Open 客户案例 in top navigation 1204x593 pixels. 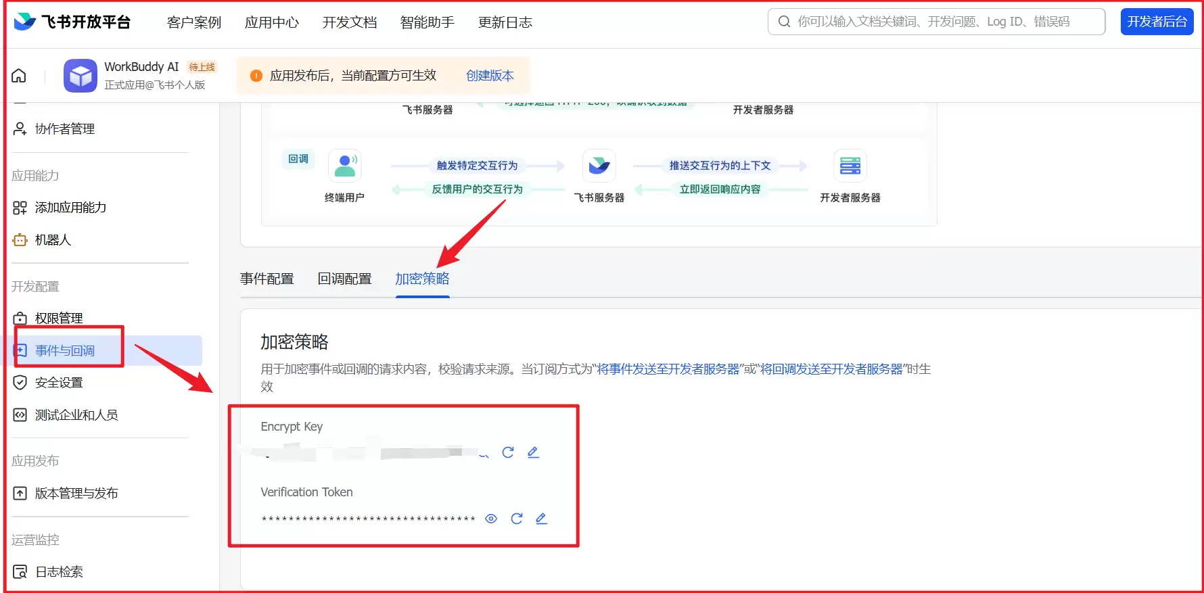pos(194,22)
